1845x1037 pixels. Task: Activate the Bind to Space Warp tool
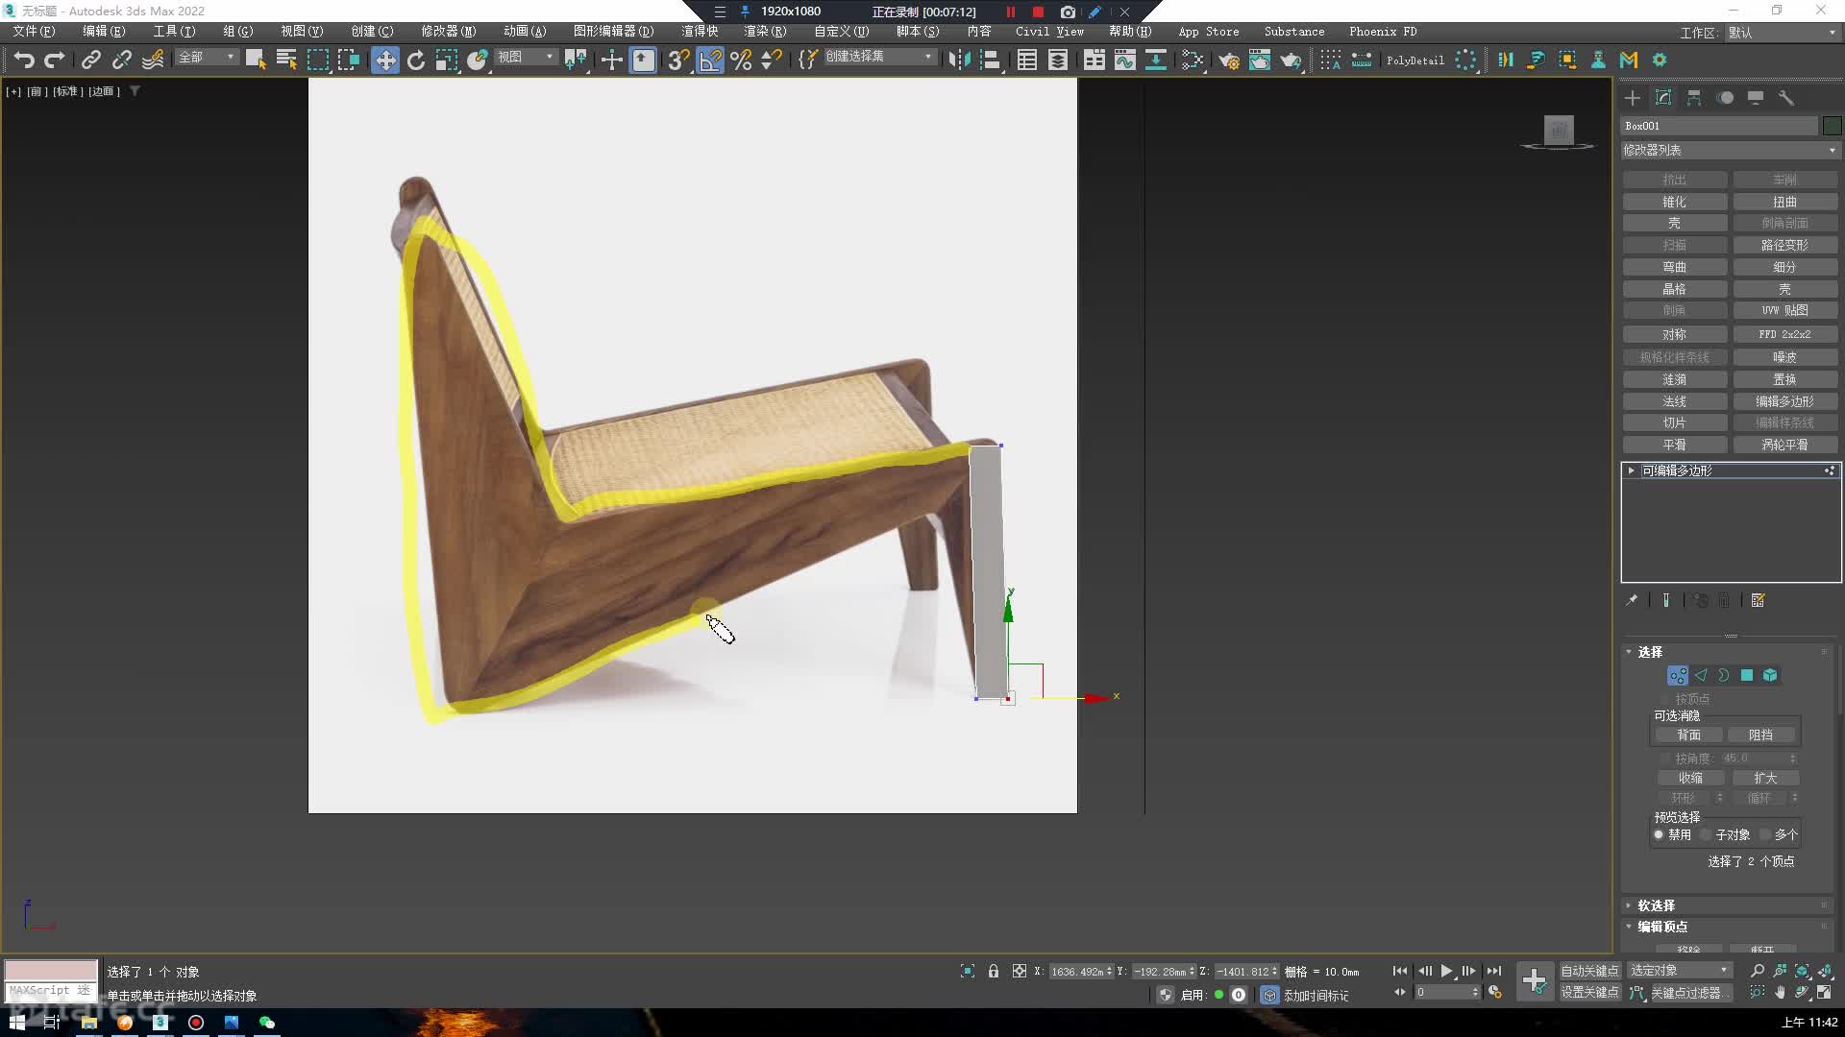tap(153, 60)
